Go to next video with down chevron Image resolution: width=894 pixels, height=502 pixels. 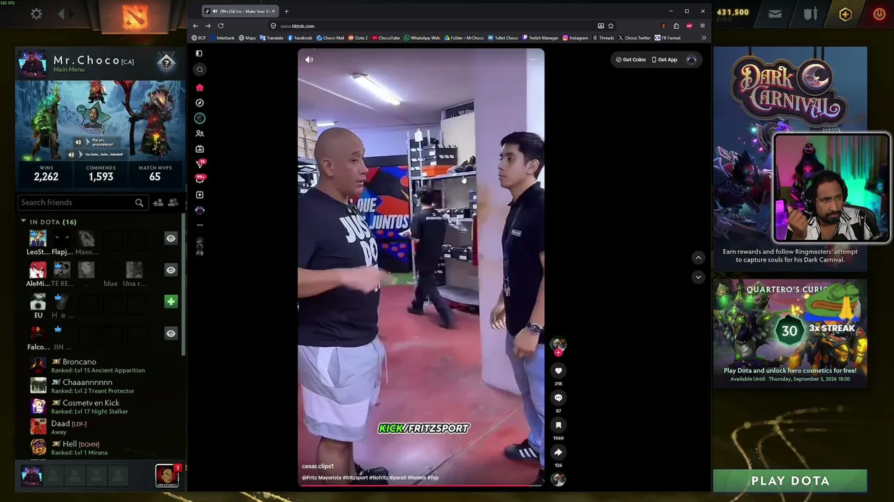click(x=698, y=277)
